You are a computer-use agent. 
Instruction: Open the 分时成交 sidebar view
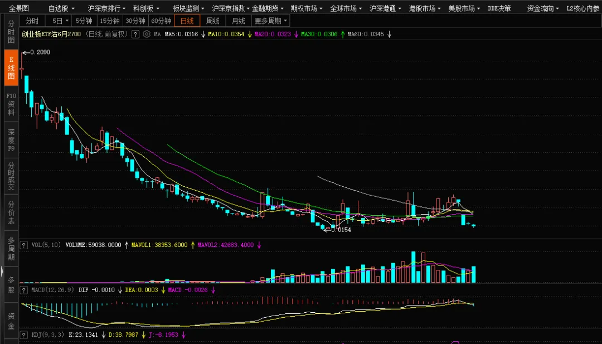(11, 176)
